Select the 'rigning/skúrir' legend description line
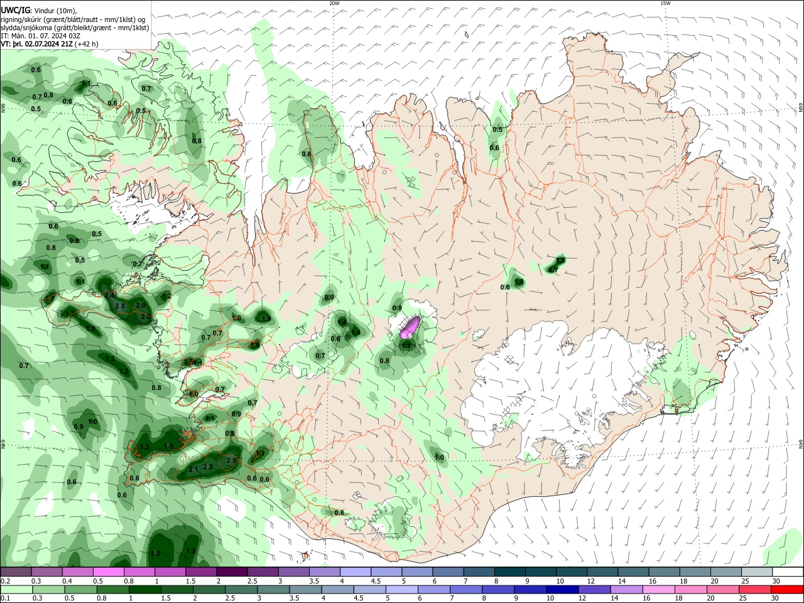 73,19
